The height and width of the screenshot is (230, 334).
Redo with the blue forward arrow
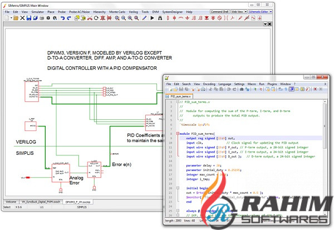pyautogui.click(x=69, y=18)
